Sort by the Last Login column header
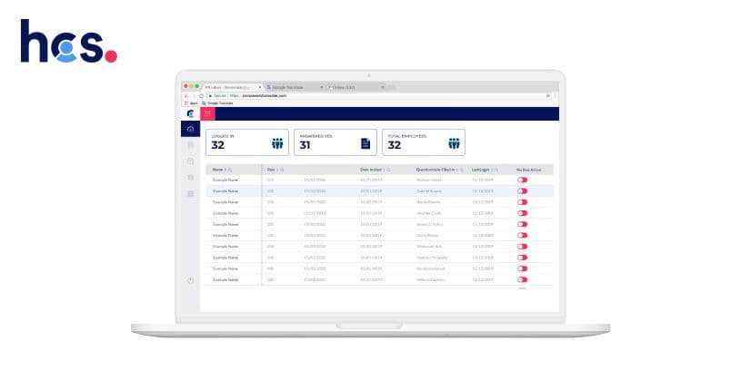751x390 pixels. [x=481, y=170]
